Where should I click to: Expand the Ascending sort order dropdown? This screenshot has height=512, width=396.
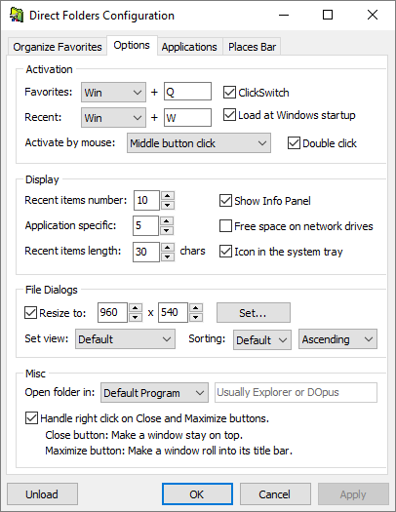[337, 339]
